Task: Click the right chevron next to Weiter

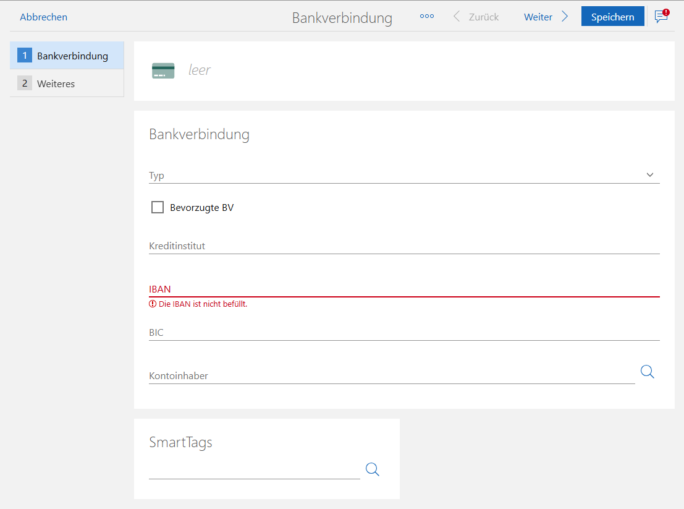Action: coord(565,17)
